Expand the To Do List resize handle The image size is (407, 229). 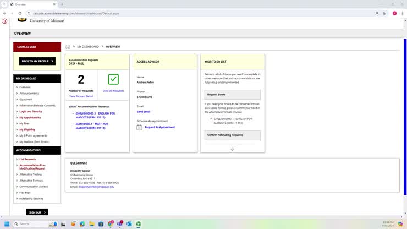(232, 149)
